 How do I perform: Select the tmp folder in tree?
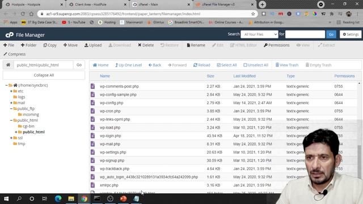click(x=22, y=143)
